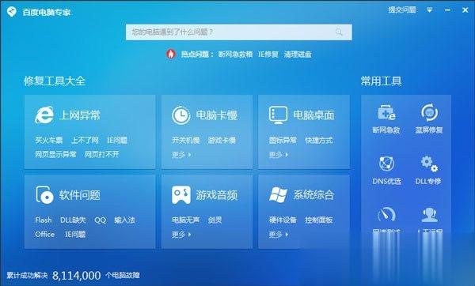475x286 pixels.
Task: Click the 断网急救箱 hot topic link
Action: pos(235,55)
